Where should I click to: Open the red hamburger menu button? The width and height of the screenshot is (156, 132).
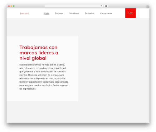tap(130, 13)
